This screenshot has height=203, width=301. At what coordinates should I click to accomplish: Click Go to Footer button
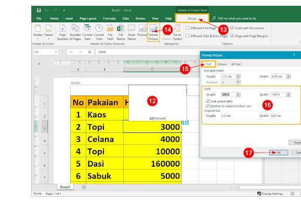[177, 32]
